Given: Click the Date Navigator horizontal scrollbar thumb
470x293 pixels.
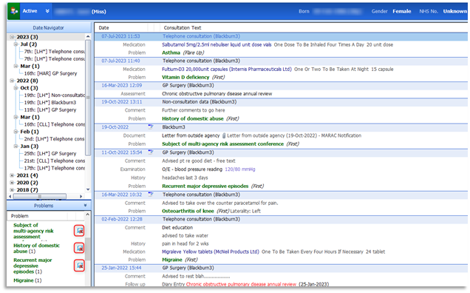Looking at the screenshot, I should tap(40, 196).
